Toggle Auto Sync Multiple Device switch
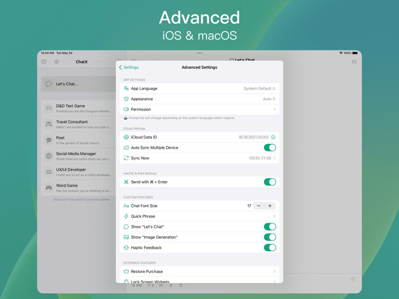The height and width of the screenshot is (299, 399). (x=270, y=148)
